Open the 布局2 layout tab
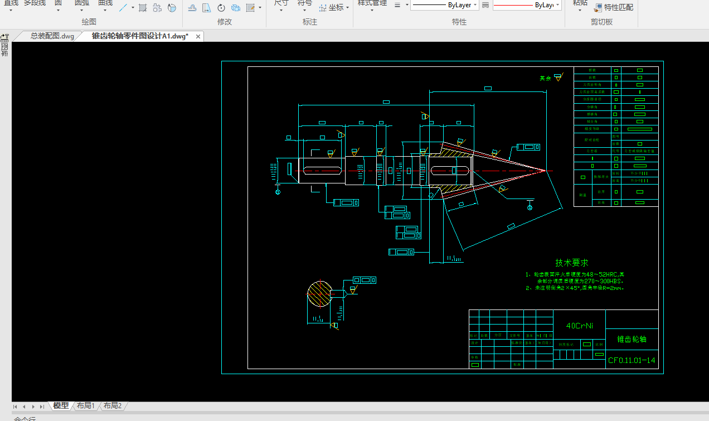Viewport: 709px width, 421px height. pyautogui.click(x=113, y=406)
